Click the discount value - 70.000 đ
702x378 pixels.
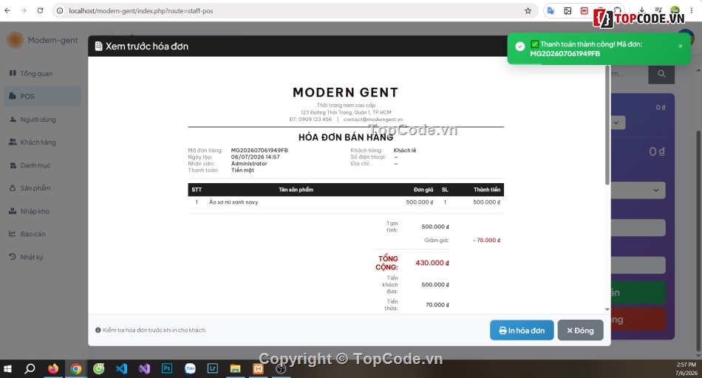pos(487,240)
